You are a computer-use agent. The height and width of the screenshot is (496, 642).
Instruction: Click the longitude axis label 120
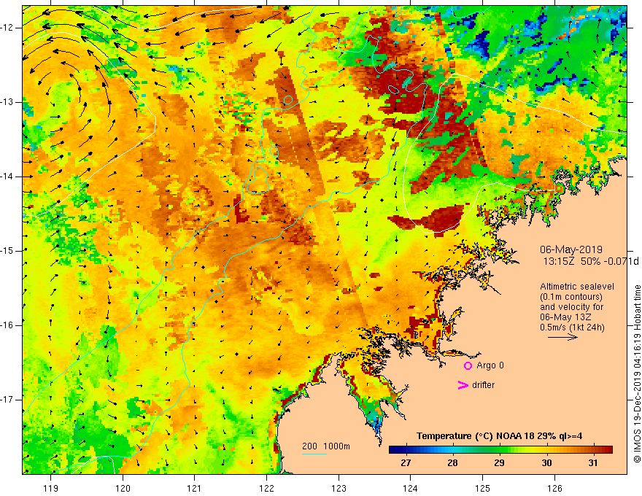(123, 488)
